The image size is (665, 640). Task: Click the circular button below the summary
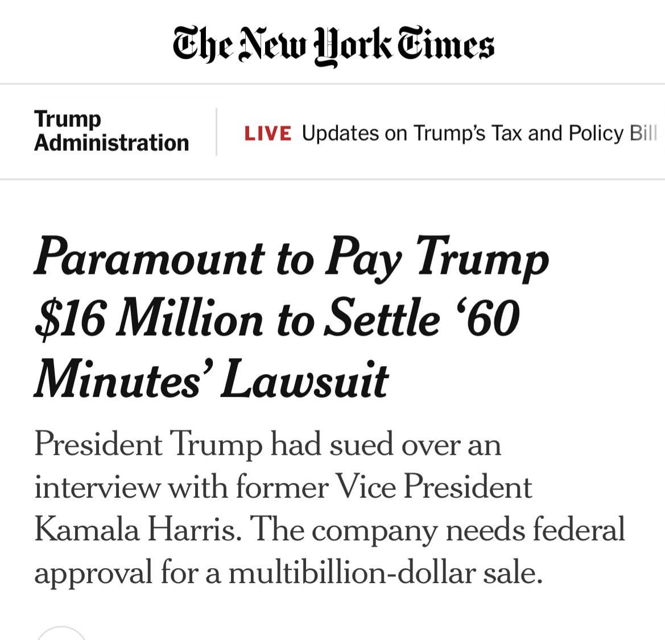tap(61, 633)
